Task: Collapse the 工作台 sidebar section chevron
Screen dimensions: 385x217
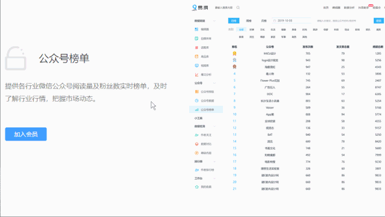Action: (214, 179)
